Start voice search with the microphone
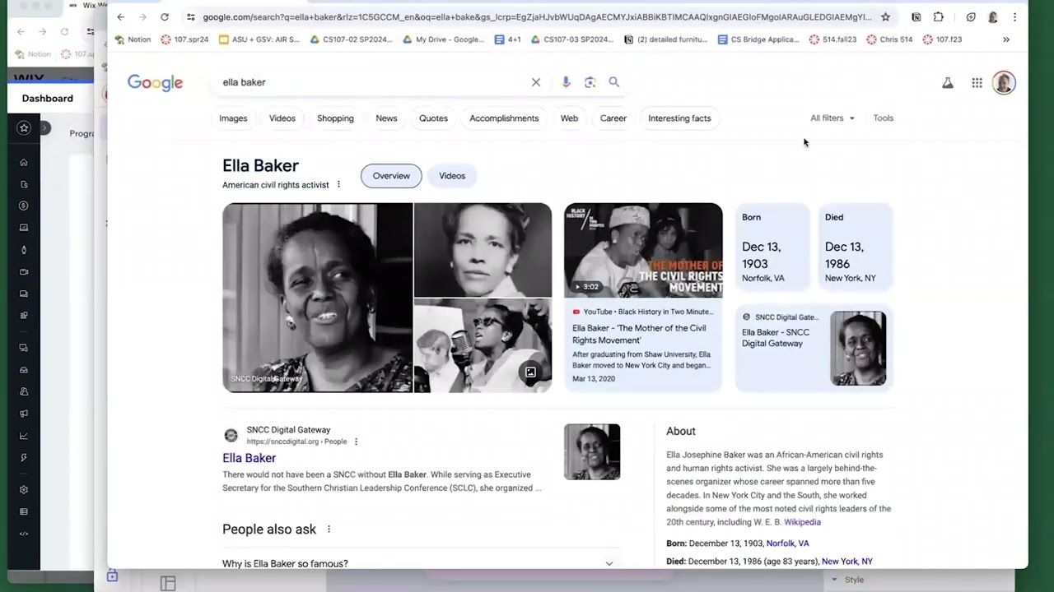The image size is (1054, 592). pos(566,82)
